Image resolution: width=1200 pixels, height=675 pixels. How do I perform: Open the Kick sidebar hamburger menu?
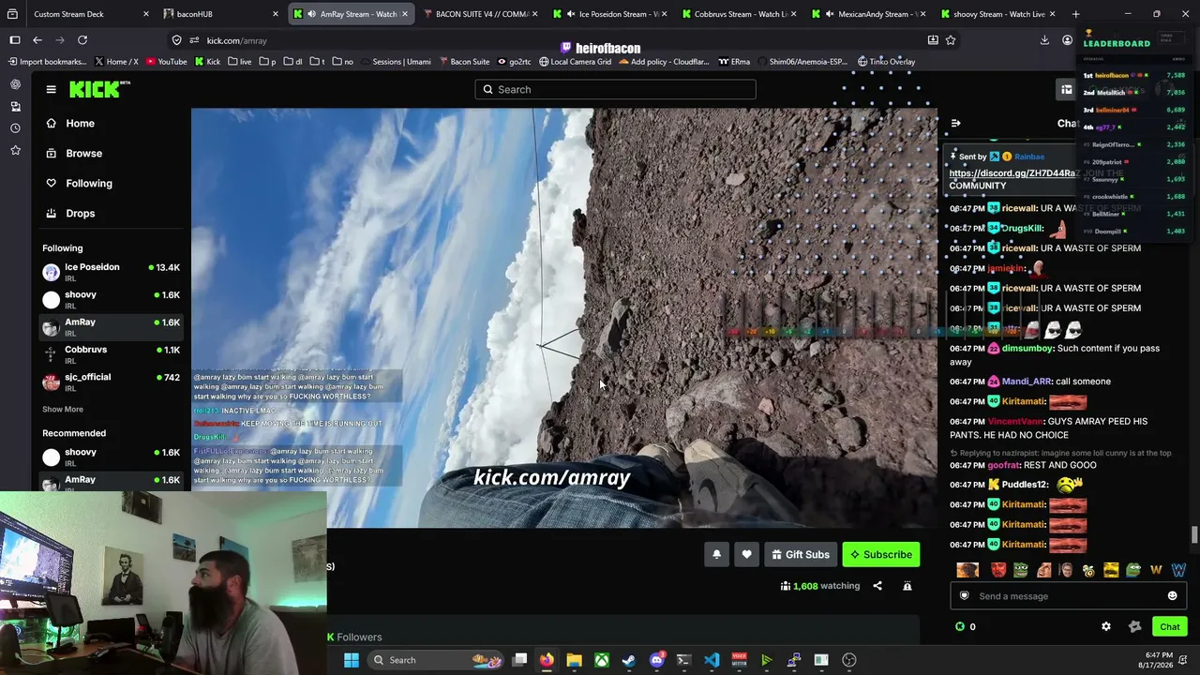[x=51, y=89]
